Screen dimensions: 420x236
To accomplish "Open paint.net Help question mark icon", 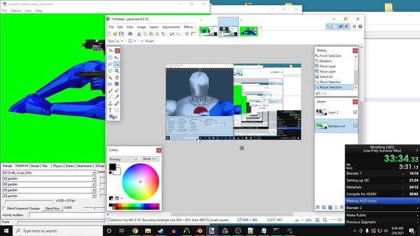I will tap(360, 26).
